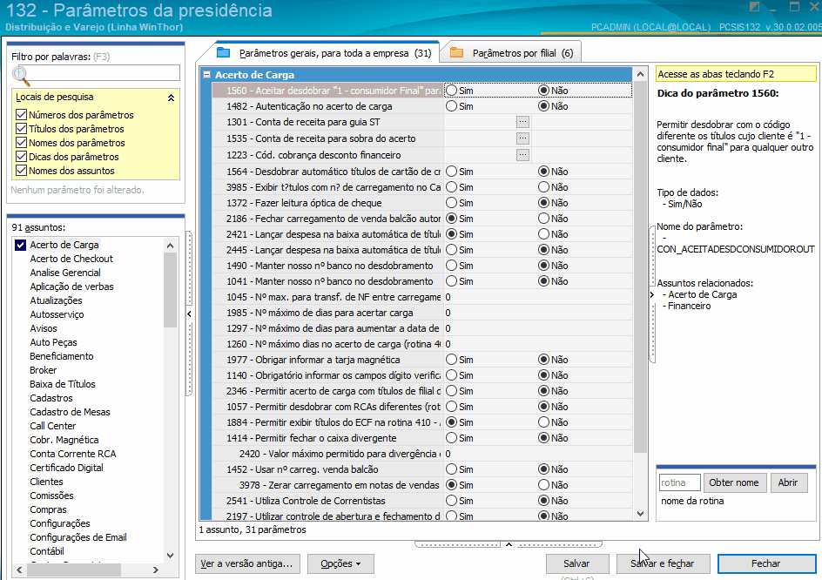
Task: Uncheck Nomes dos parâmetros
Action: click(x=22, y=143)
